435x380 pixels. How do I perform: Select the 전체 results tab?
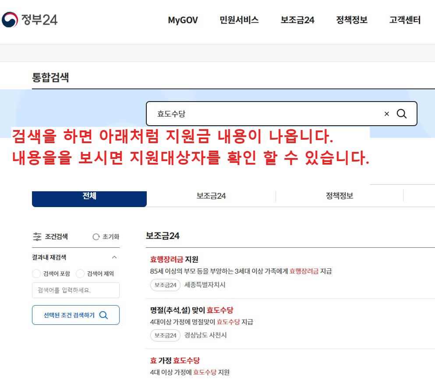[x=89, y=198]
